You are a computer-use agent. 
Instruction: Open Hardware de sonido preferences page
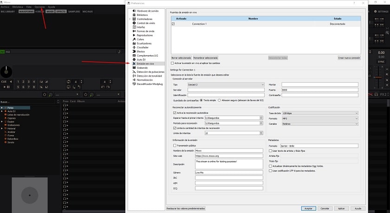[148, 11]
